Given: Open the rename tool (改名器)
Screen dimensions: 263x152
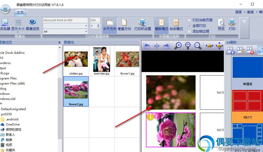Looking at the screenshot, I should (x=5, y=25).
